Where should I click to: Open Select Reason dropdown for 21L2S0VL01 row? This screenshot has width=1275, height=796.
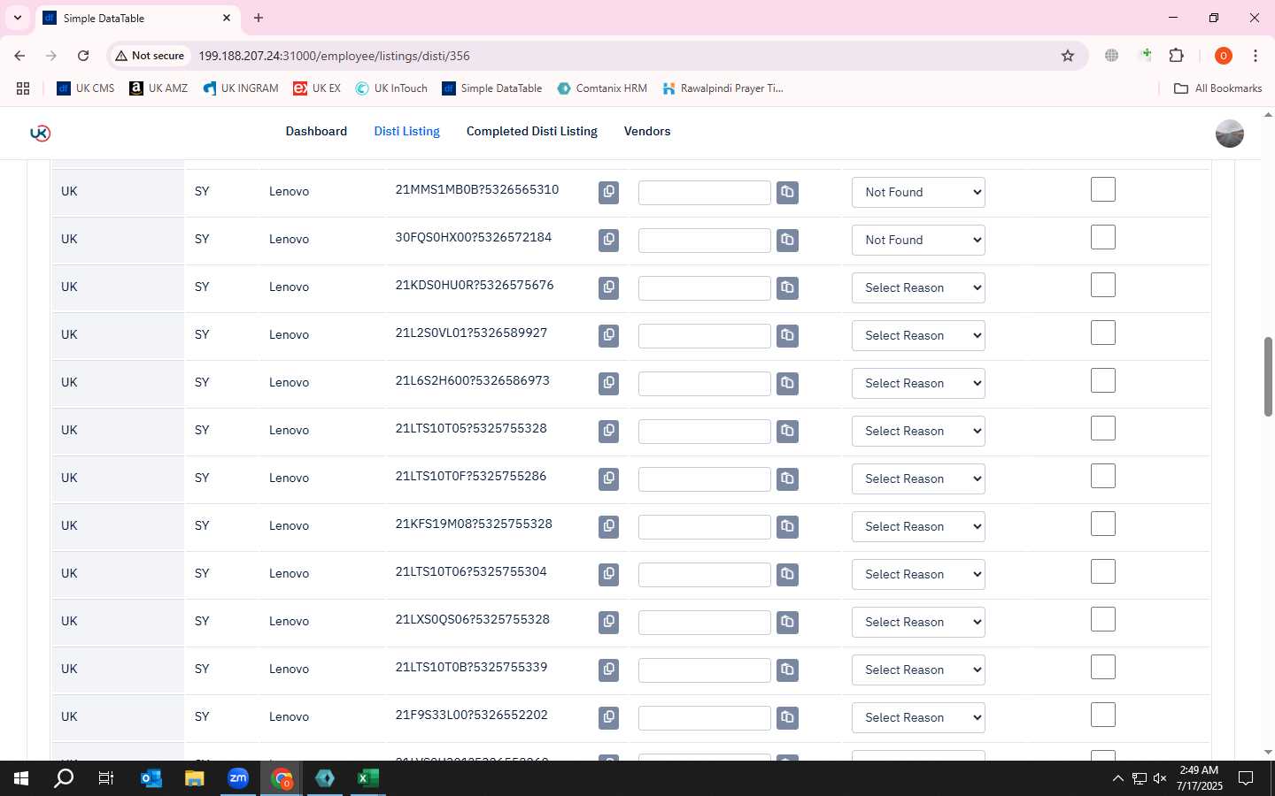pyautogui.click(x=918, y=335)
